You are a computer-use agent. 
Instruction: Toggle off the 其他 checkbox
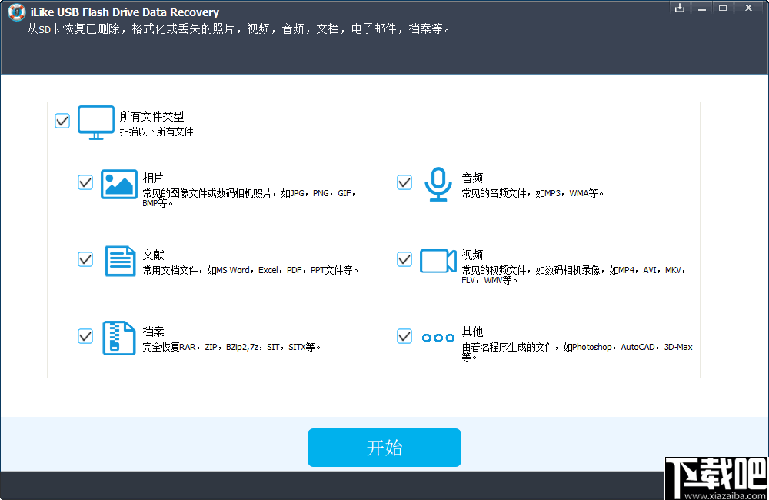click(x=404, y=336)
